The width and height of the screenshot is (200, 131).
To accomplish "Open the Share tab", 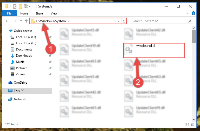I will click(39, 13).
